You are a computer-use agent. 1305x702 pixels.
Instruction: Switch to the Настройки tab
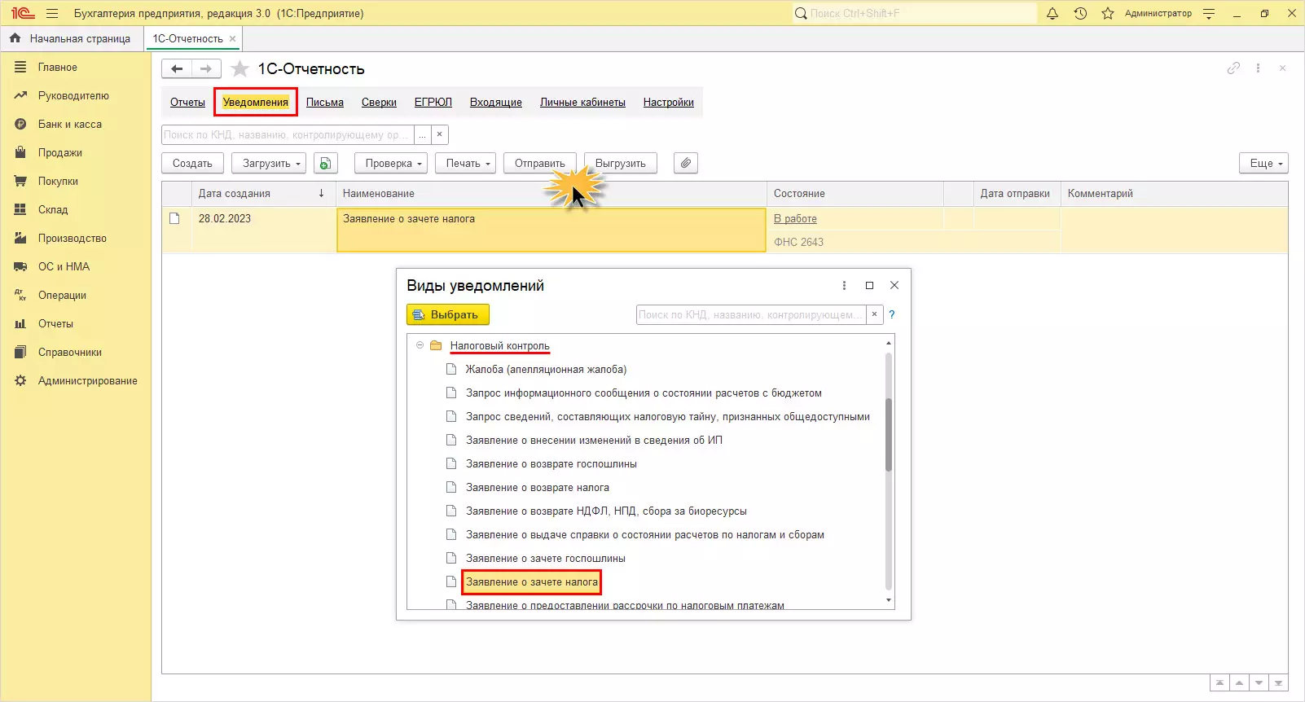[669, 103]
